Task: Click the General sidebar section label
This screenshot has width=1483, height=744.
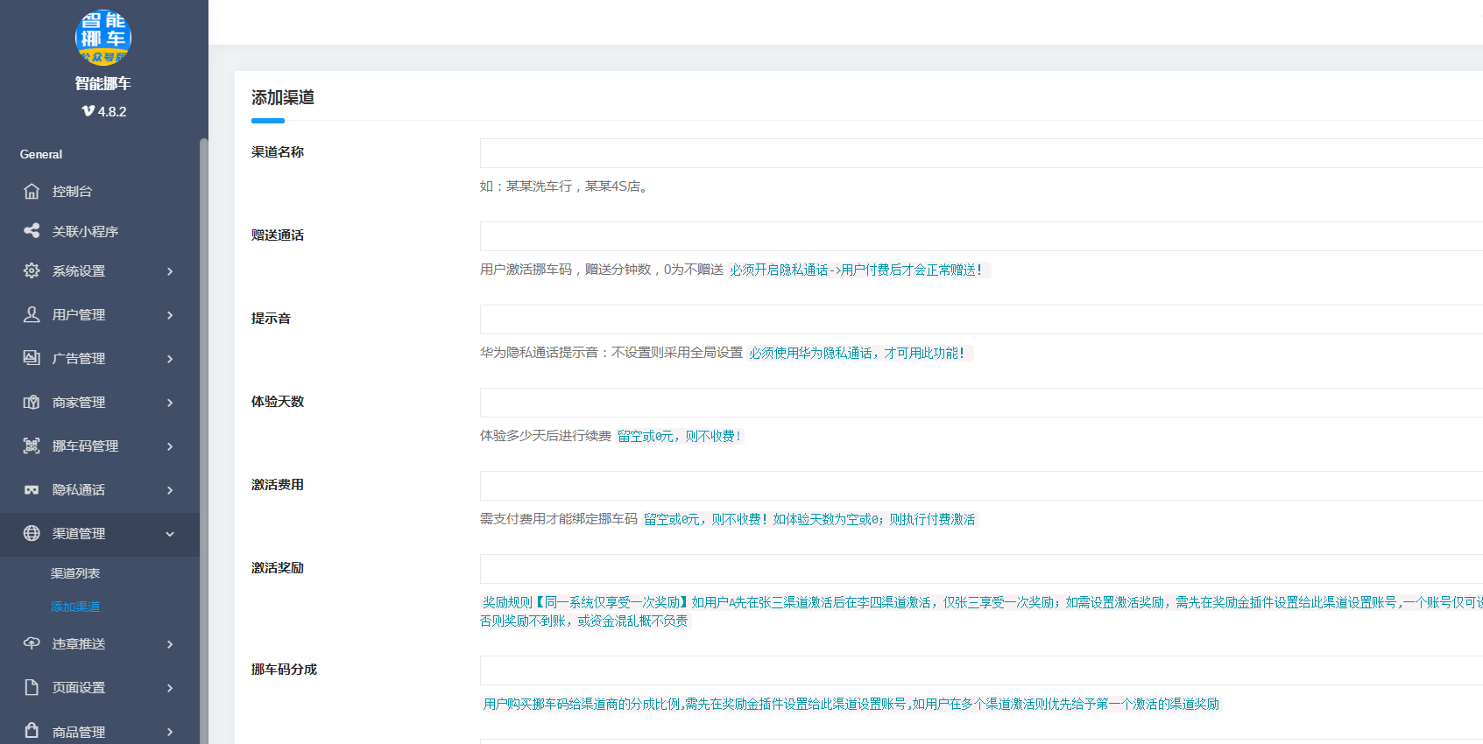Action: pyautogui.click(x=41, y=154)
